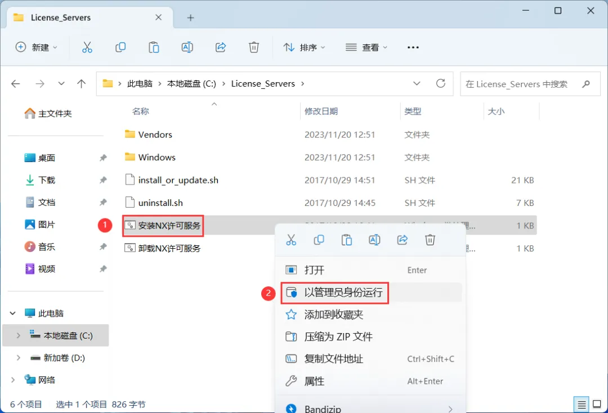Screen dimensions: 608x413
Task: Click License_Servers in the address breadcrumb
Action: [x=263, y=84]
